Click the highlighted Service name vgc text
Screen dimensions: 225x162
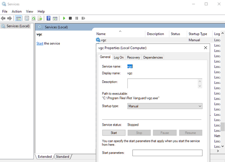[x=130, y=66]
